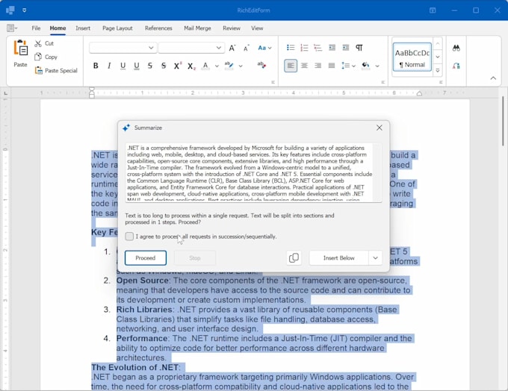508x391 pixels.
Task: Collapse the ribbon with the chevron
Action: [493, 78]
